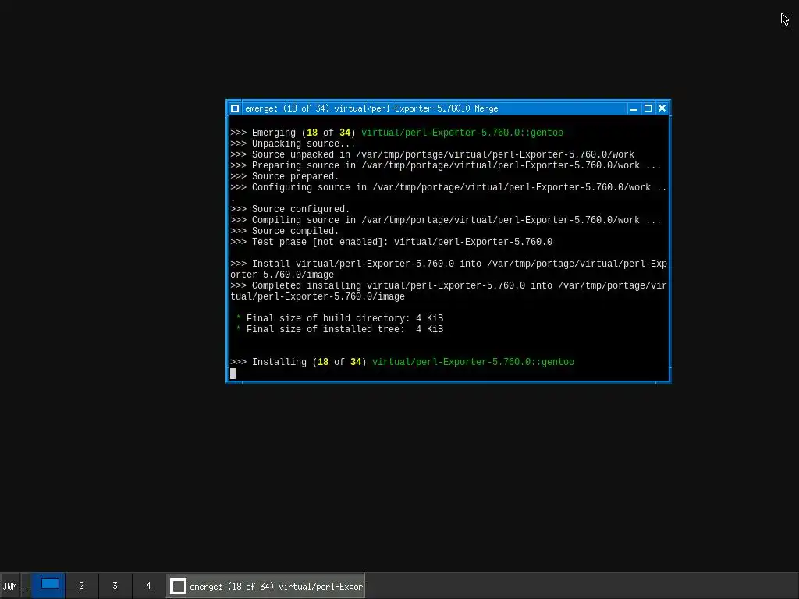Click the line '>>> Unpacking source...'
Viewport: 799px width, 599px height.
click(x=293, y=144)
